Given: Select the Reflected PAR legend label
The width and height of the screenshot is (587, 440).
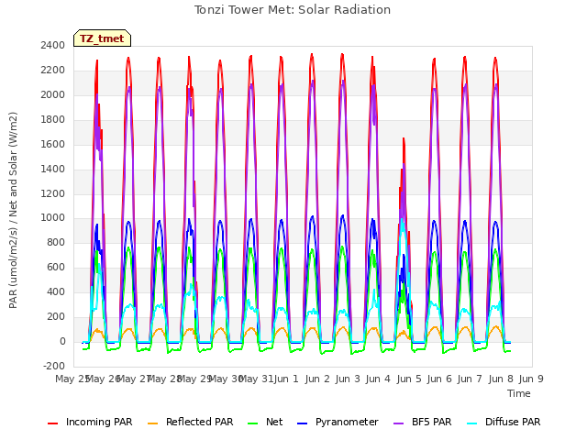Looking at the screenshot, I should coord(200,422).
